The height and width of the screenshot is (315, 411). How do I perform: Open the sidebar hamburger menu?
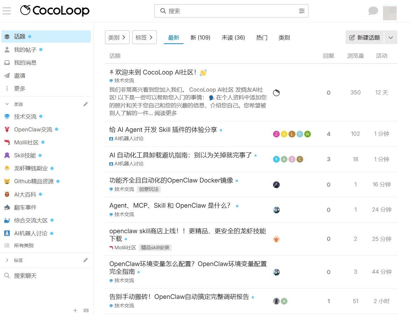6,10
